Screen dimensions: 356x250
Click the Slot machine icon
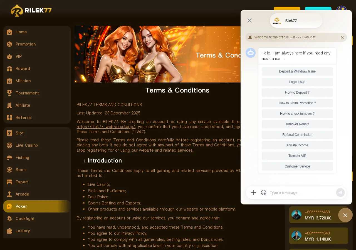point(9,133)
